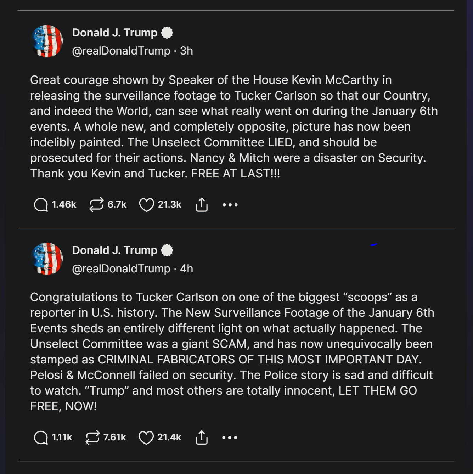This screenshot has height=474, width=473.
Task: Open avatar on the 3h post
Action: (47, 41)
